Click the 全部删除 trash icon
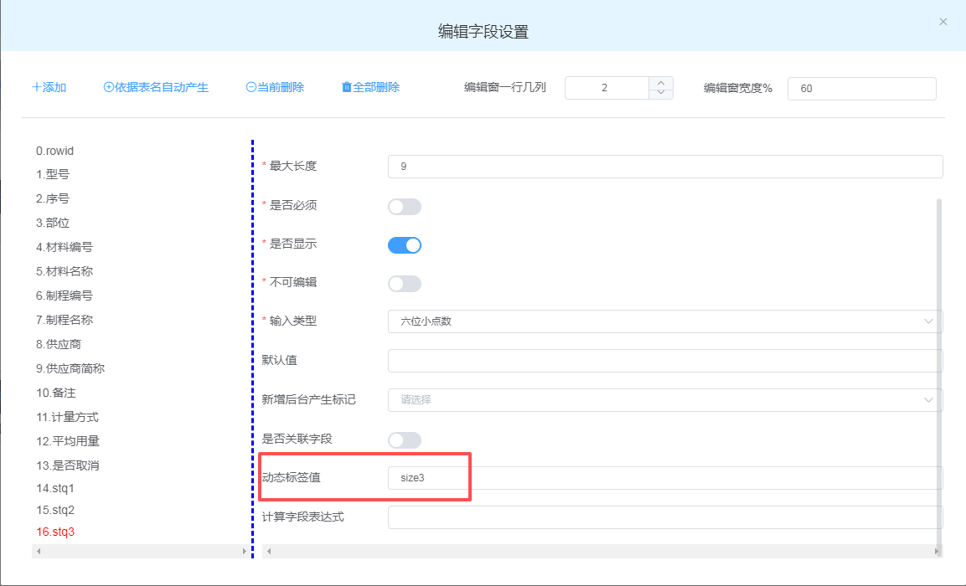 347,88
